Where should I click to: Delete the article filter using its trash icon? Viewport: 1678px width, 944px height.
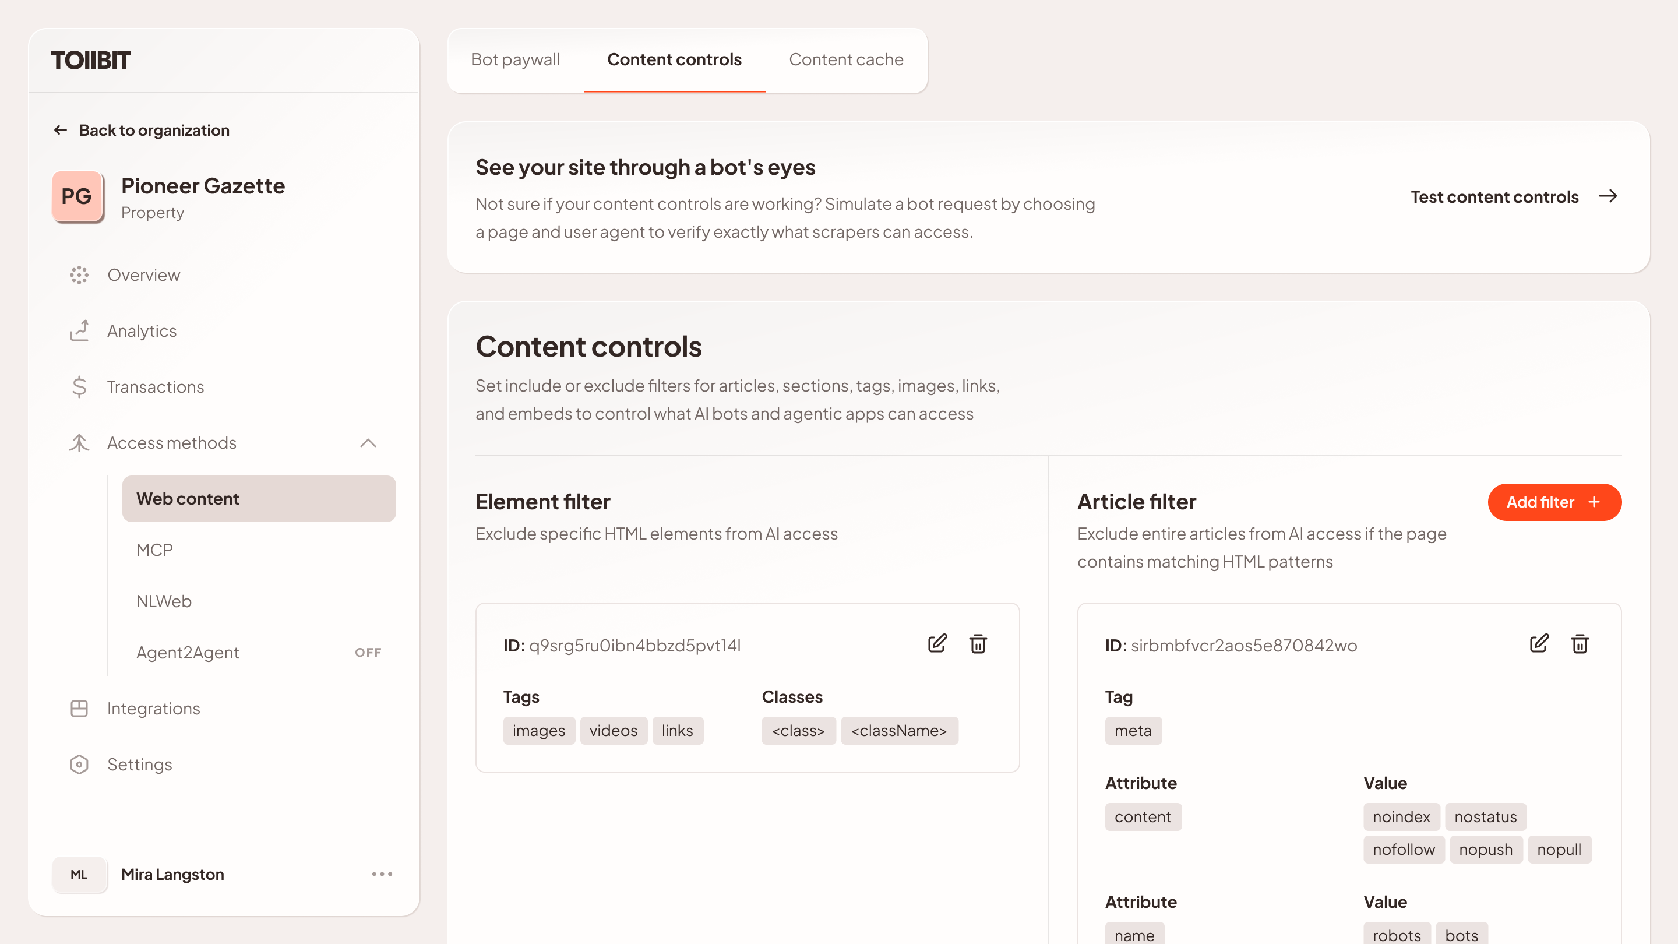pos(1580,644)
